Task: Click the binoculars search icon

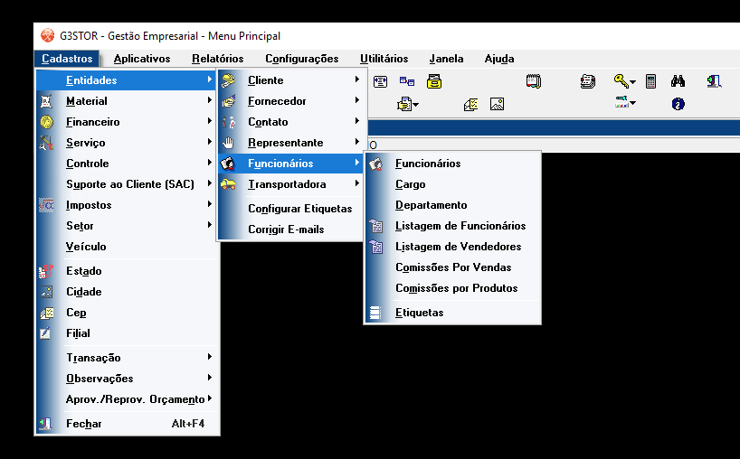Action: click(678, 81)
